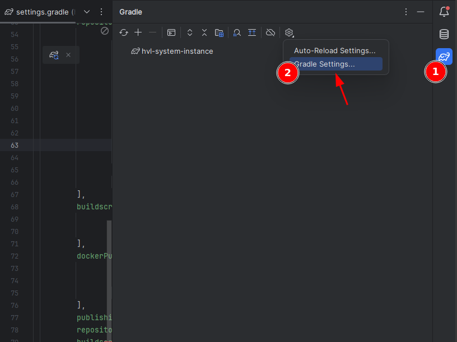
Task: Click the Download Sources folder icon
Action: (x=220, y=33)
